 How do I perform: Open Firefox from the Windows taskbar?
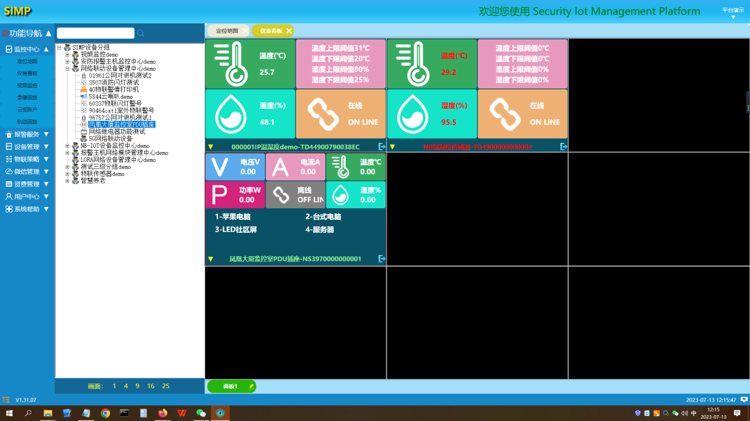[162, 413]
